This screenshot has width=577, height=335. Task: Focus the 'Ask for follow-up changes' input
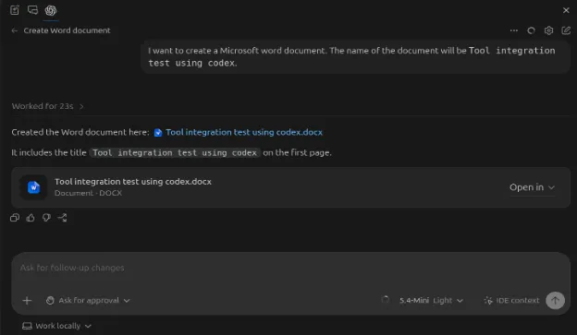290,269
